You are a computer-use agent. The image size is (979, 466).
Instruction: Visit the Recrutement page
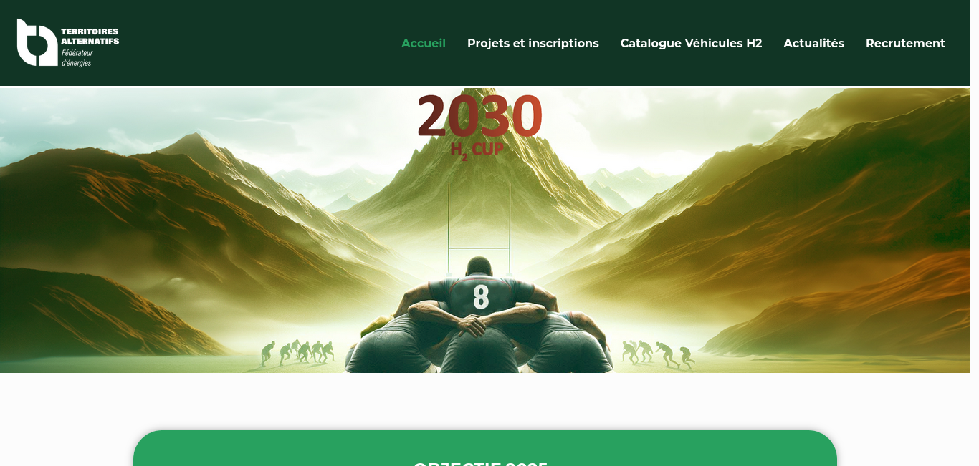coord(905,43)
